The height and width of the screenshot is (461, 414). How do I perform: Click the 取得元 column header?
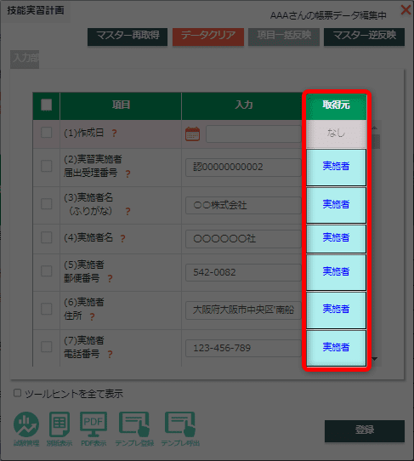pyautogui.click(x=336, y=105)
